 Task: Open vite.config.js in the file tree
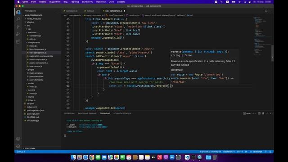[33, 121]
